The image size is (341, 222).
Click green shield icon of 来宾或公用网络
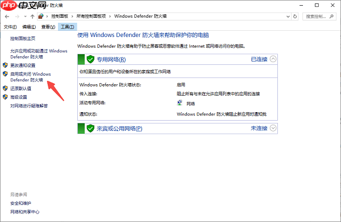pyautogui.click(x=90, y=128)
